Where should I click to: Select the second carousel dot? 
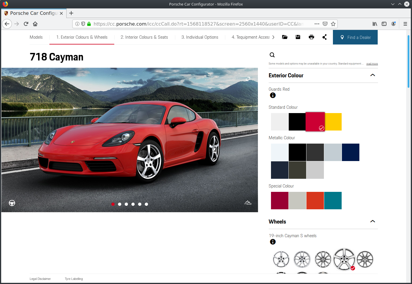(120, 204)
